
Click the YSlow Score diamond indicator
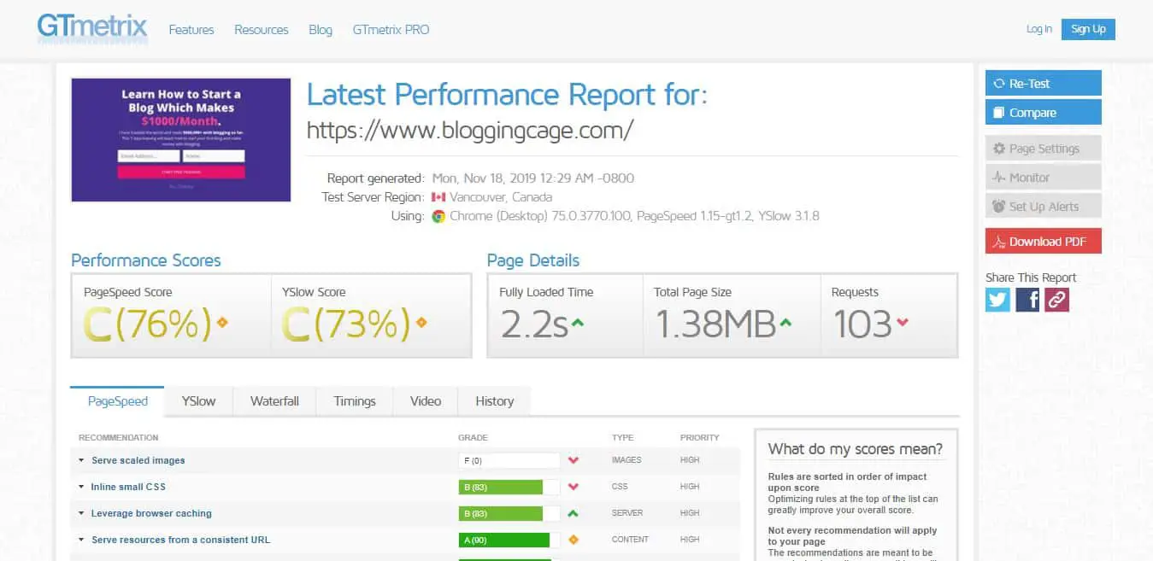[421, 323]
